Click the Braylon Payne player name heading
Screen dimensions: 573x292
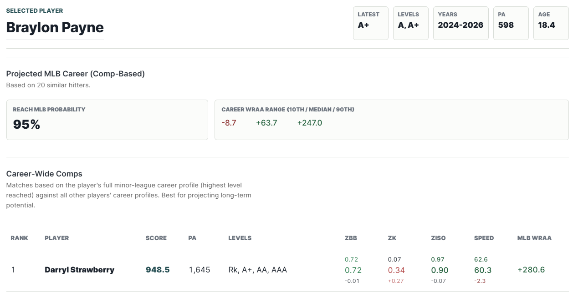pos(55,28)
